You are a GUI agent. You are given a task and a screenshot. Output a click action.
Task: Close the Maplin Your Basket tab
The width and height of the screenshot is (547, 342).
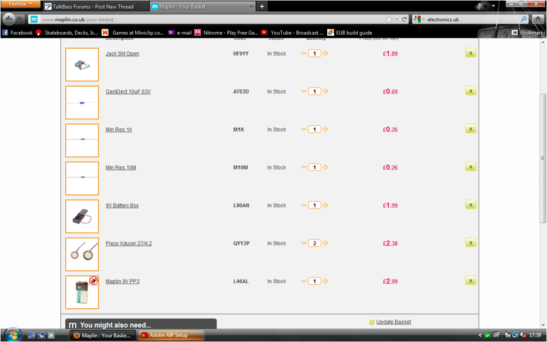pos(251,6)
